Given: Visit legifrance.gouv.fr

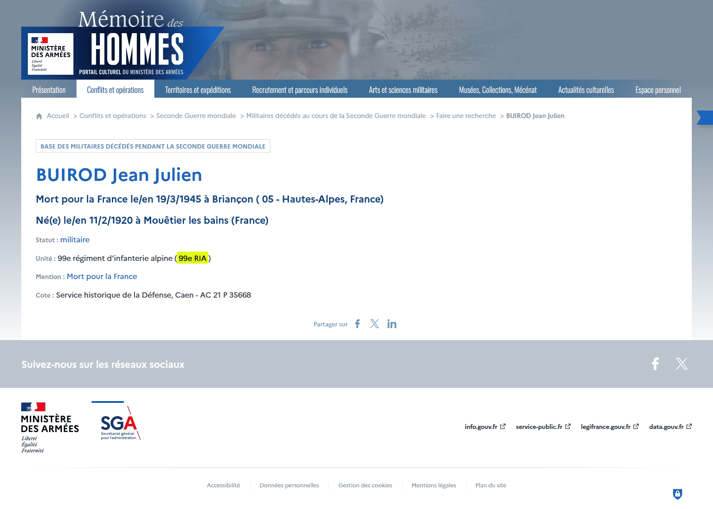Looking at the screenshot, I should click(x=609, y=427).
